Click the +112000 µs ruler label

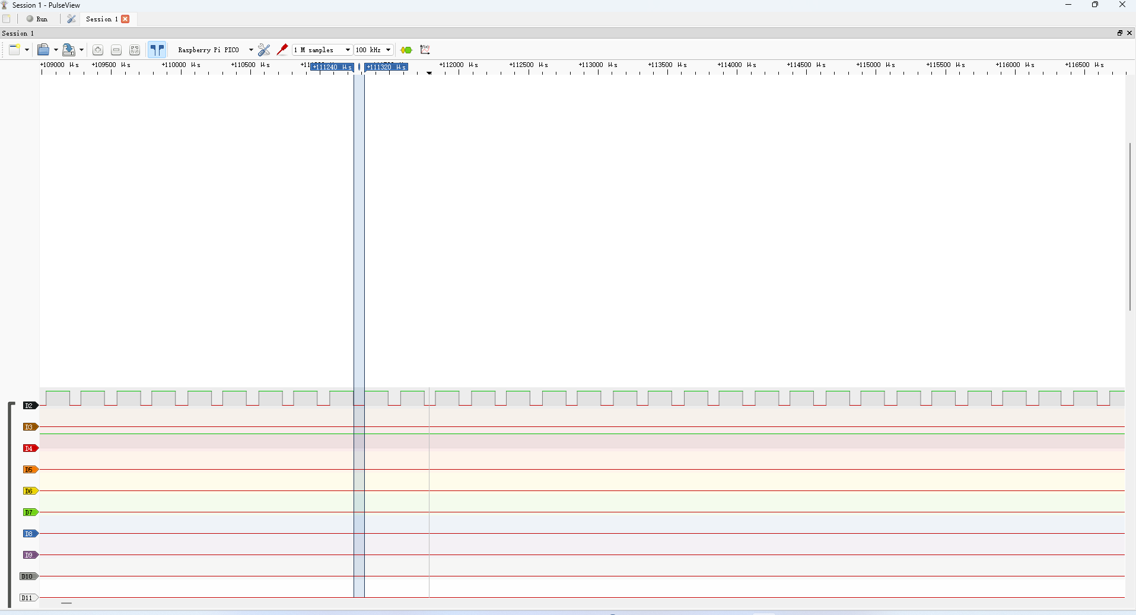(459, 65)
